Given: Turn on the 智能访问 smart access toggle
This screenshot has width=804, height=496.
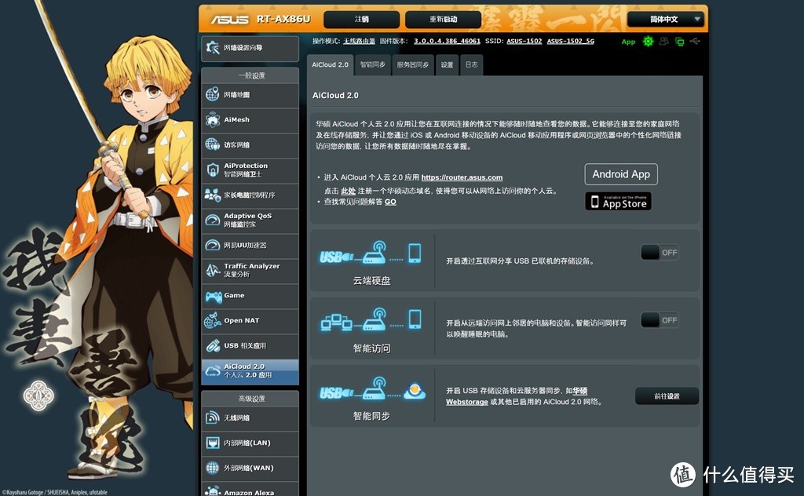Looking at the screenshot, I should coord(660,320).
